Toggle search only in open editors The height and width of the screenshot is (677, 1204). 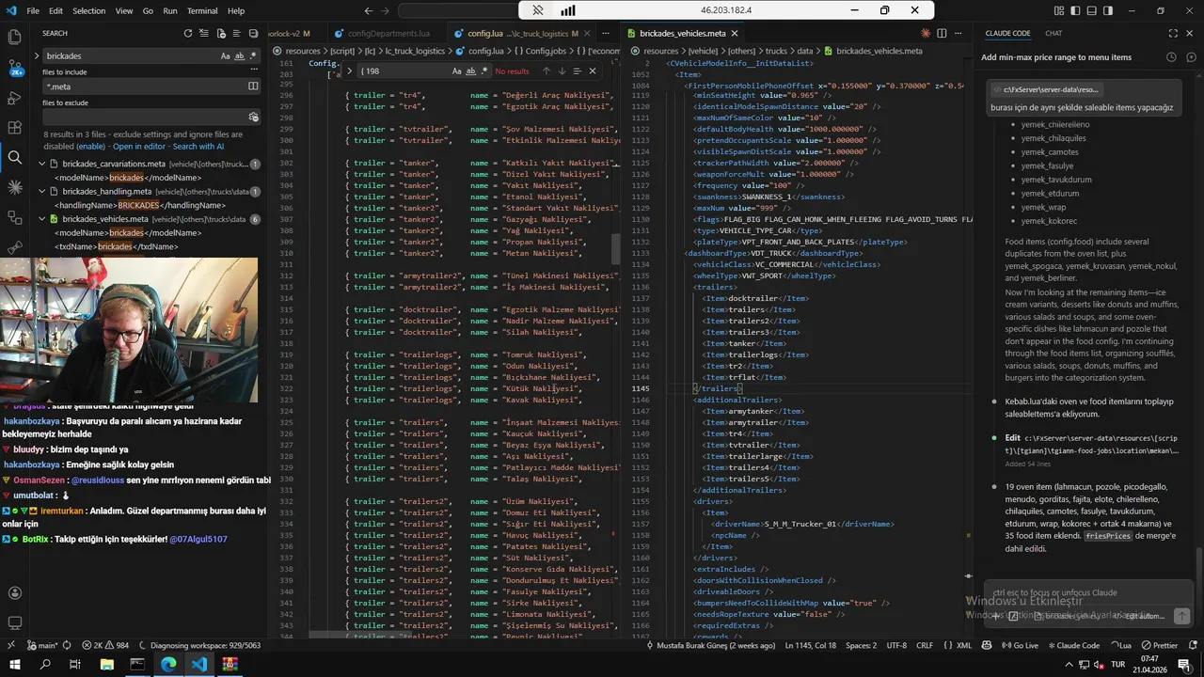[253, 87]
